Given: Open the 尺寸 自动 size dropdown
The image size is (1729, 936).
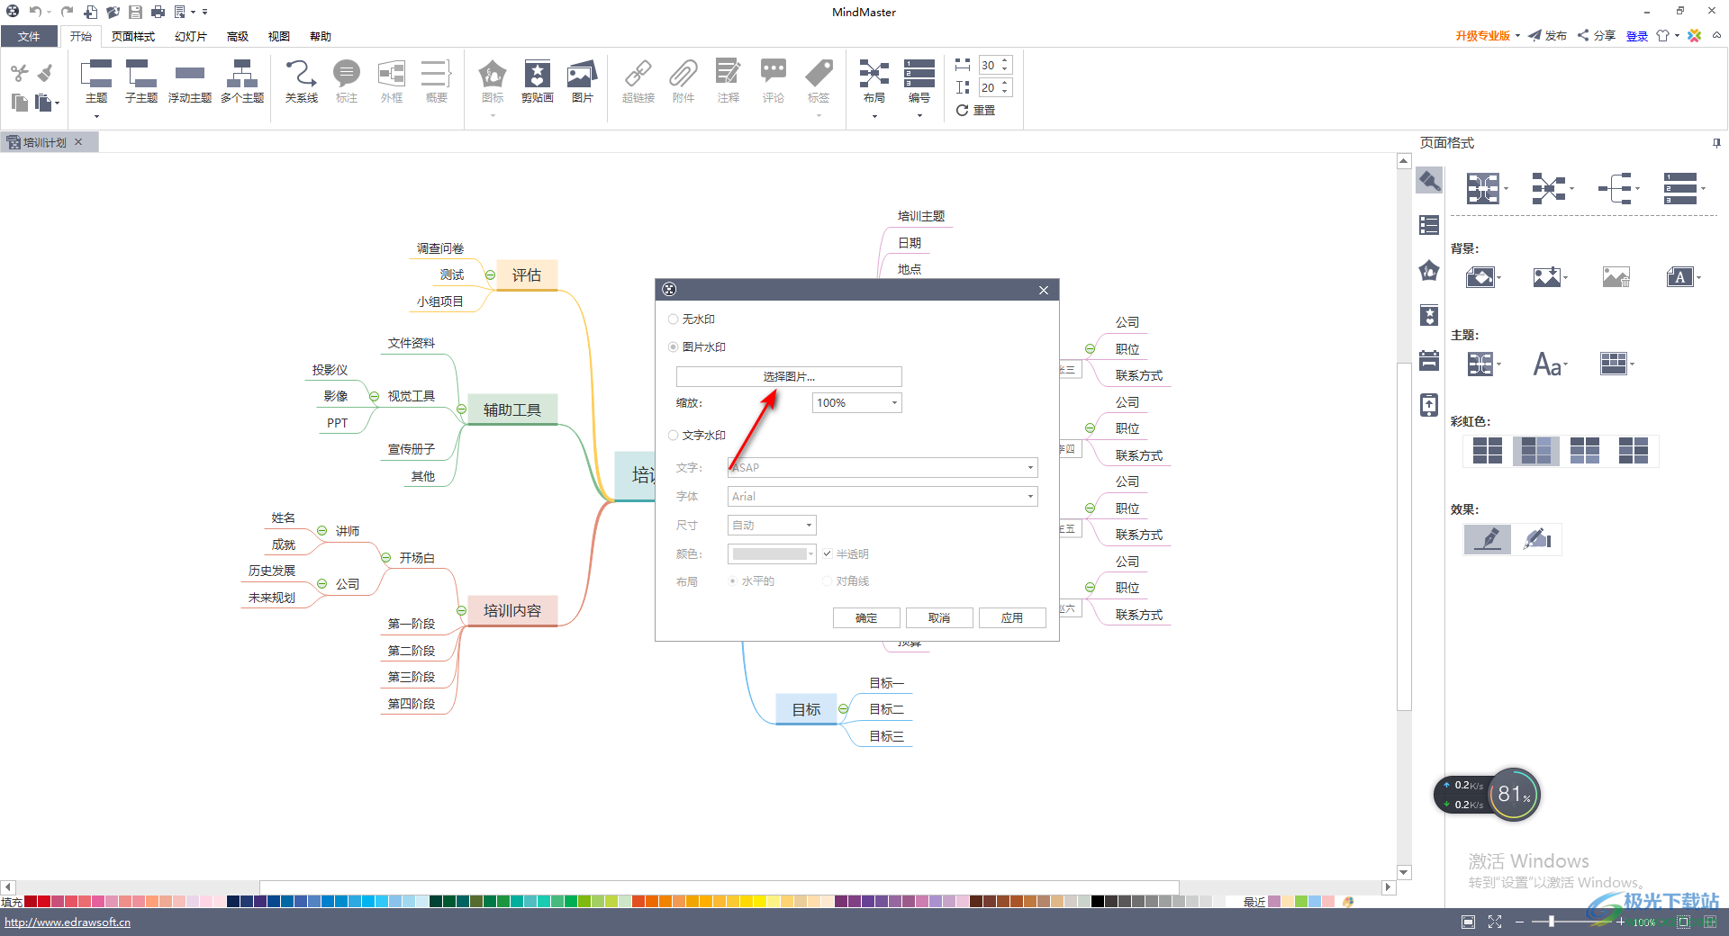Looking at the screenshot, I should [x=772, y=526].
